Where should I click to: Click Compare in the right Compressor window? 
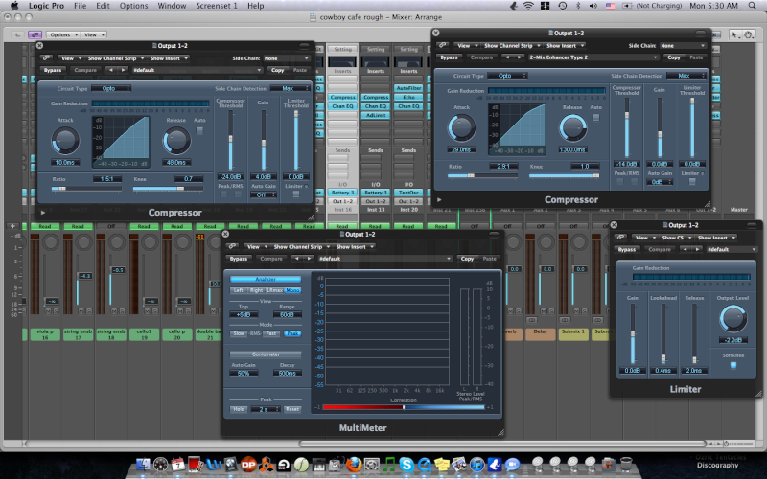click(x=481, y=57)
